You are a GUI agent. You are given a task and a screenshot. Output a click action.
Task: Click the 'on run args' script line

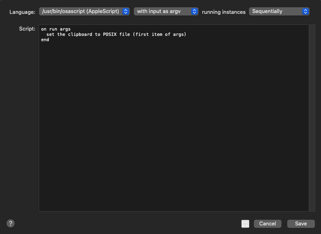tap(56, 29)
